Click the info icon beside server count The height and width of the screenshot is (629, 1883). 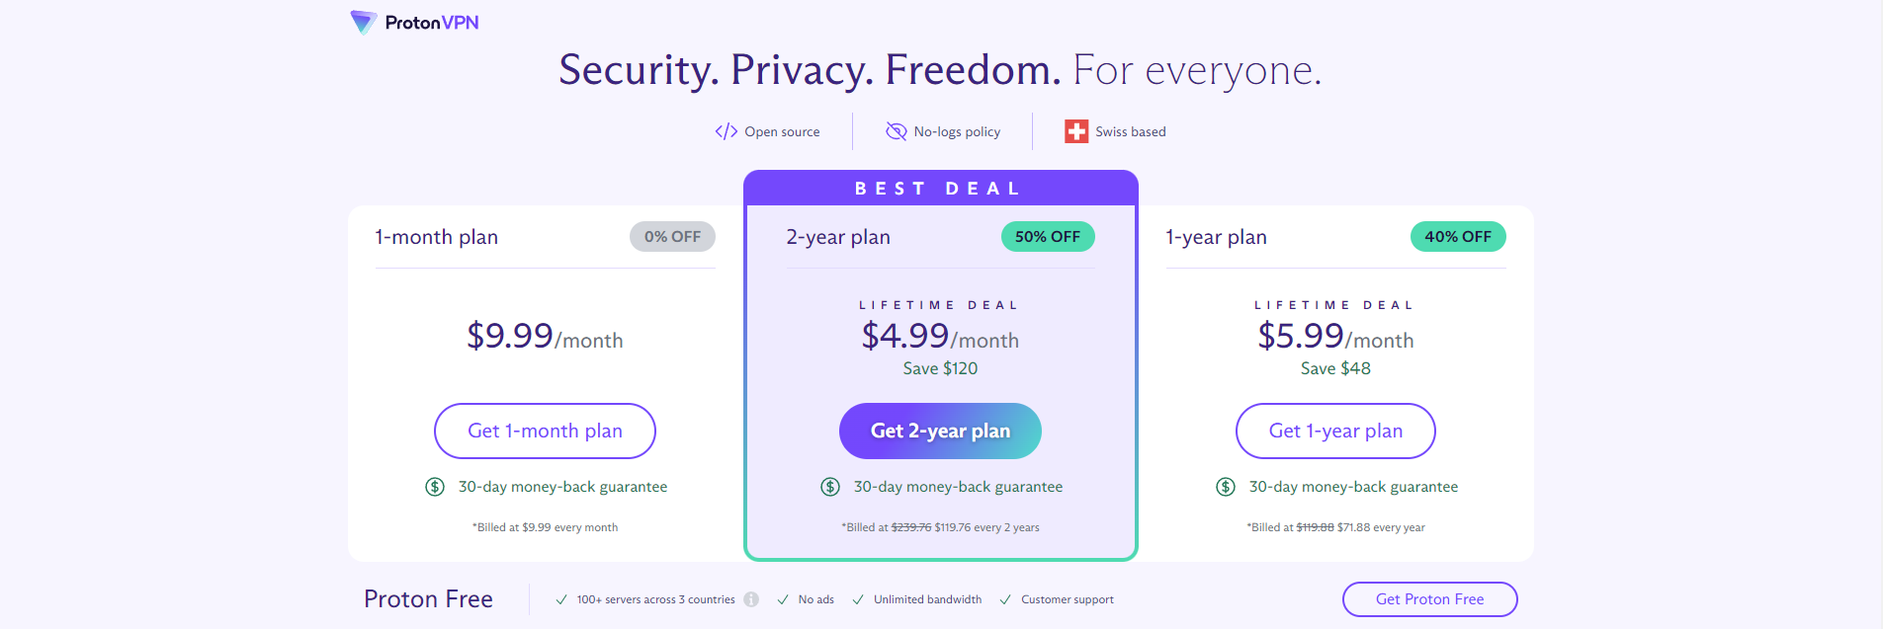click(751, 599)
